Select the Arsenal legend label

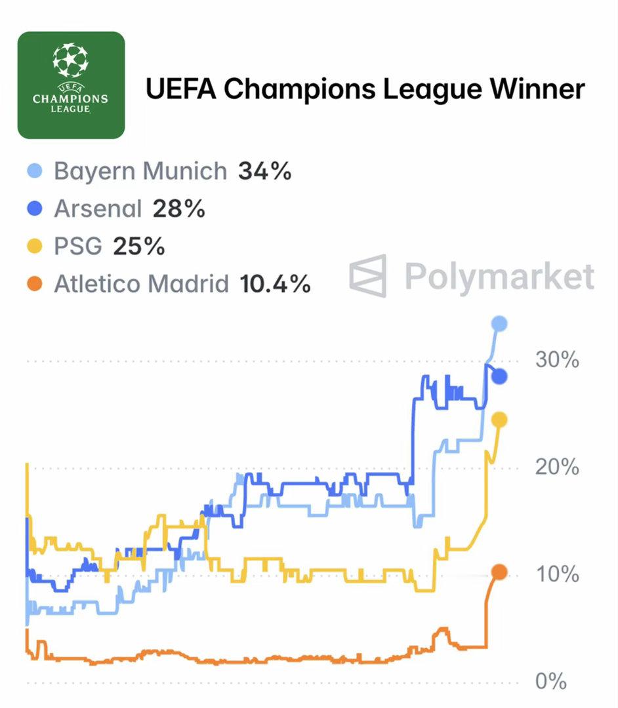(98, 210)
